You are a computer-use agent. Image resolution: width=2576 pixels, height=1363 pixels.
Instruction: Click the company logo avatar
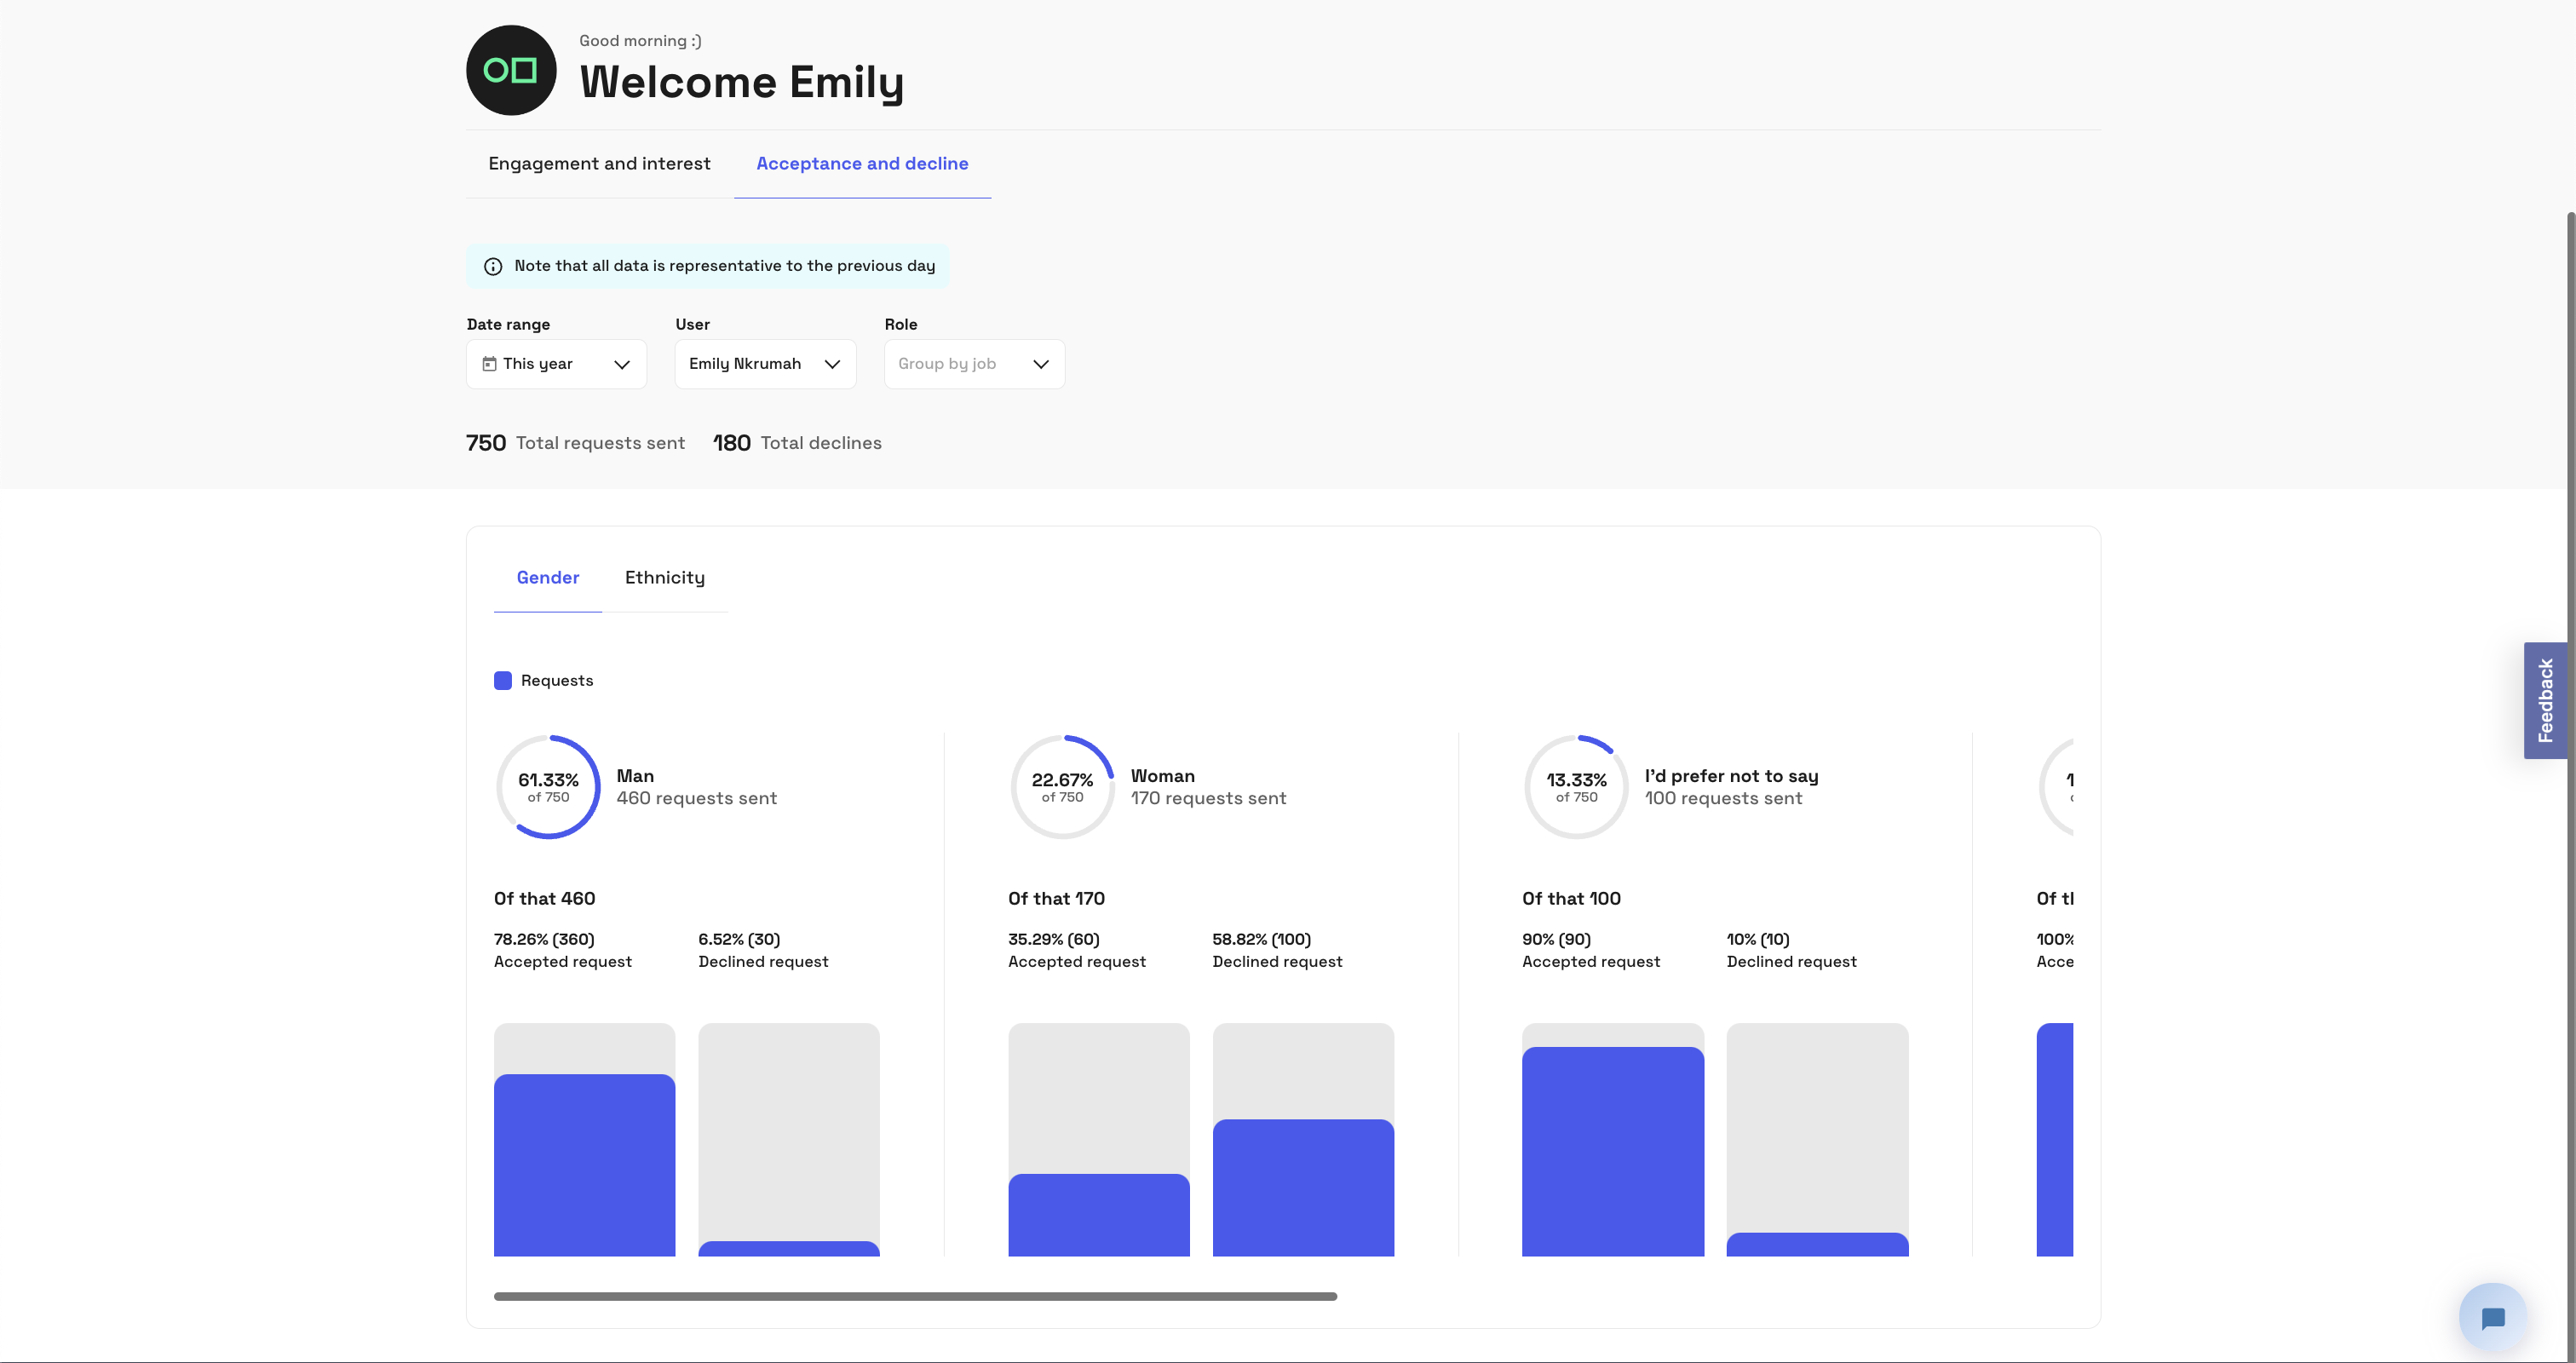(x=511, y=70)
